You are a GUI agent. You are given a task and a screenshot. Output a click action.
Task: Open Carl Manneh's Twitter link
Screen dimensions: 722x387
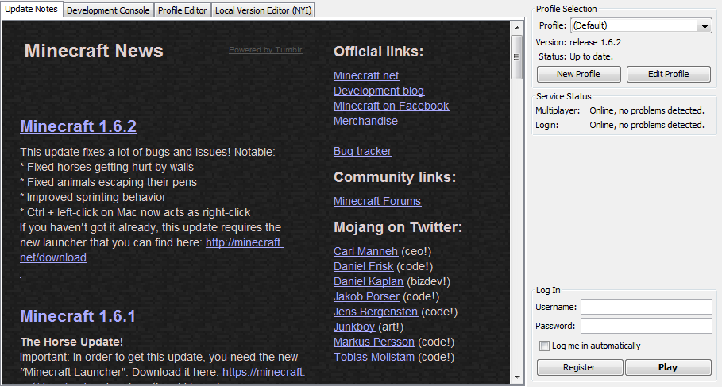point(365,252)
